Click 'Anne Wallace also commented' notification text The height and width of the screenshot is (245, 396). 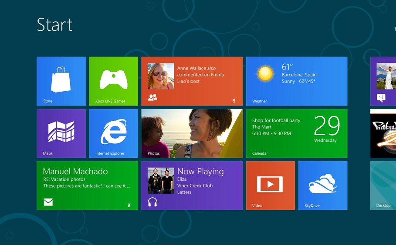[x=200, y=75]
